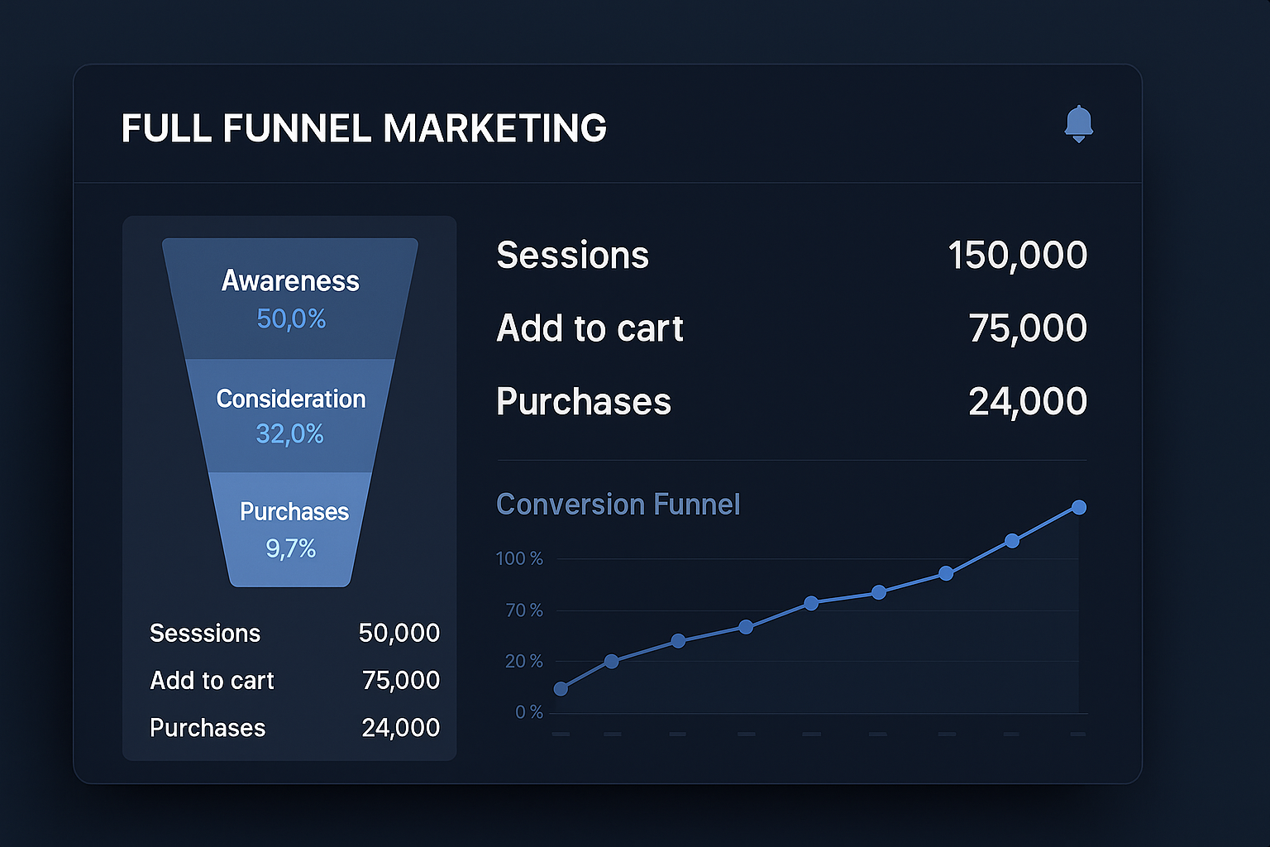The image size is (1270, 847).
Task: Click the second data point on the chart line
Action: (612, 661)
